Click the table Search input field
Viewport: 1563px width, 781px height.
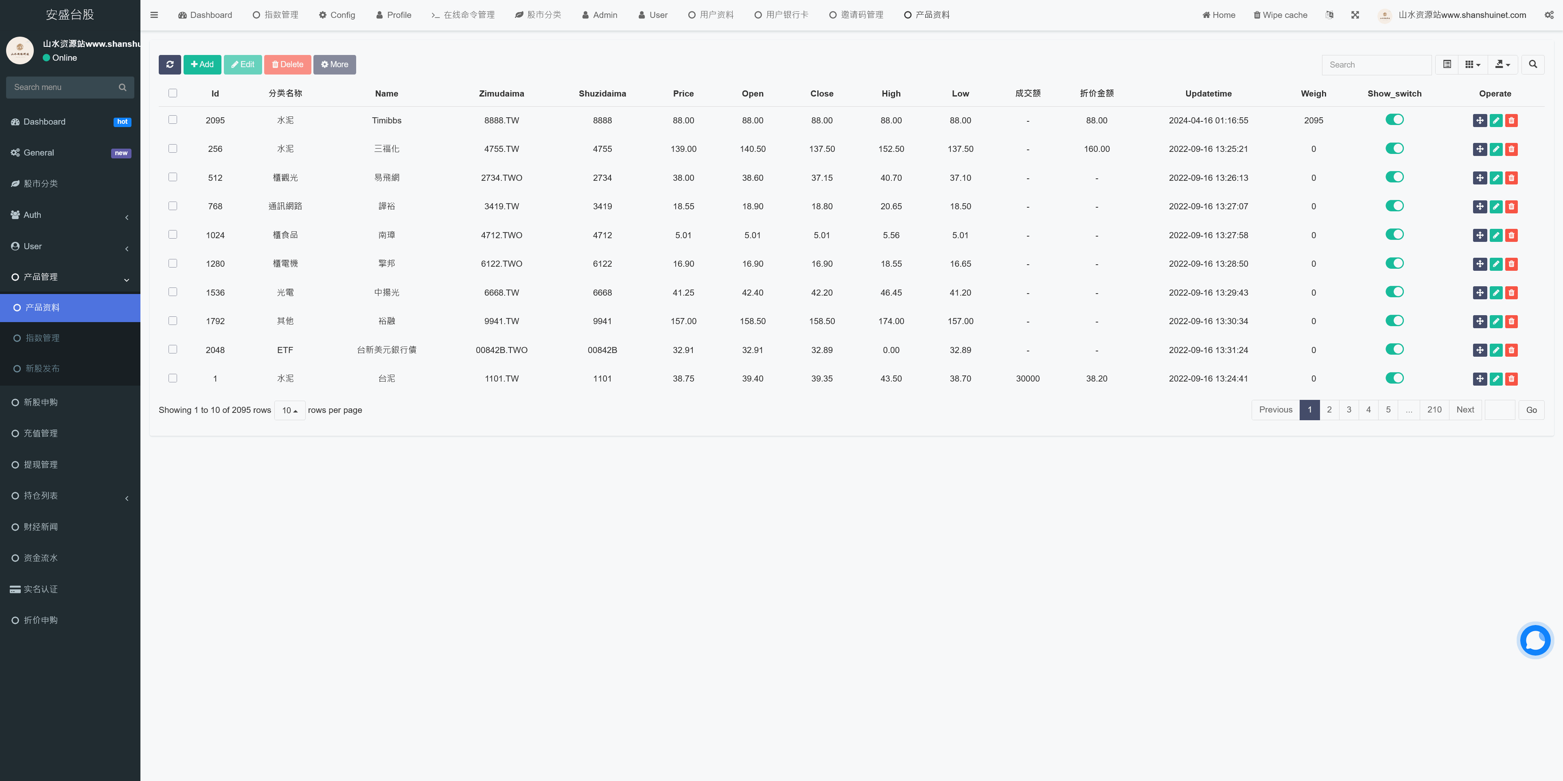(x=1376, y=64)
